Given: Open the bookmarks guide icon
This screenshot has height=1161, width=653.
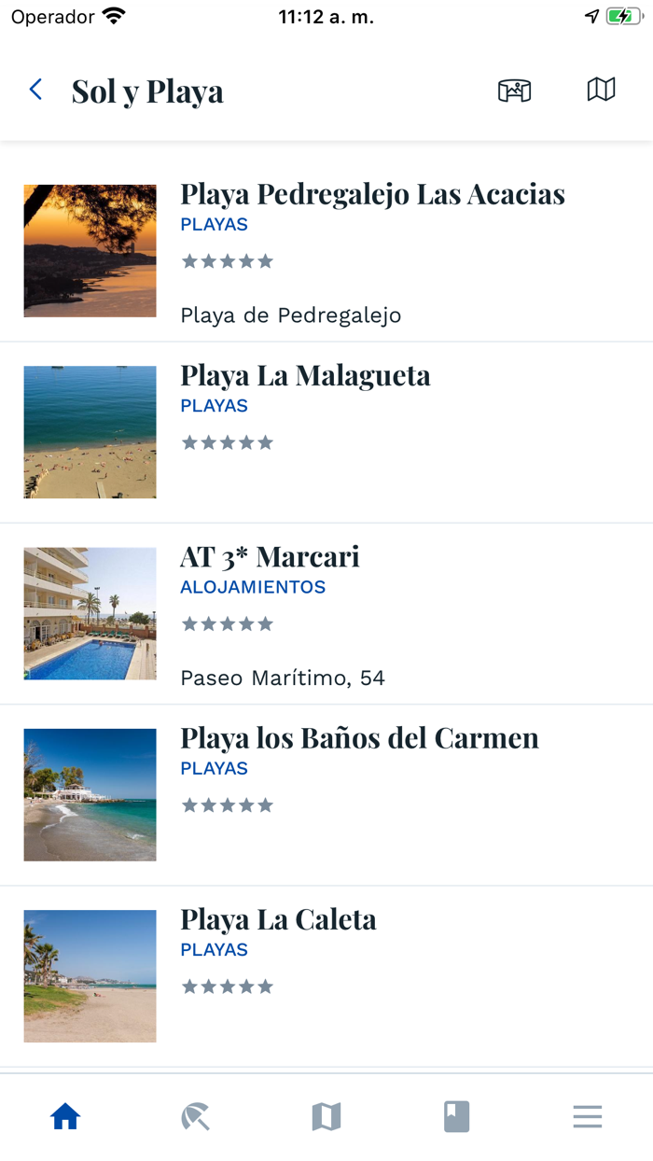Looking at the screenshot, I should pyautogui.click(x=456, y=1116).
